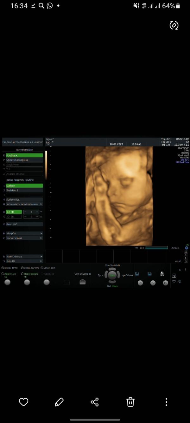Increase 3D SRI value with plus

tap(37, 212)
